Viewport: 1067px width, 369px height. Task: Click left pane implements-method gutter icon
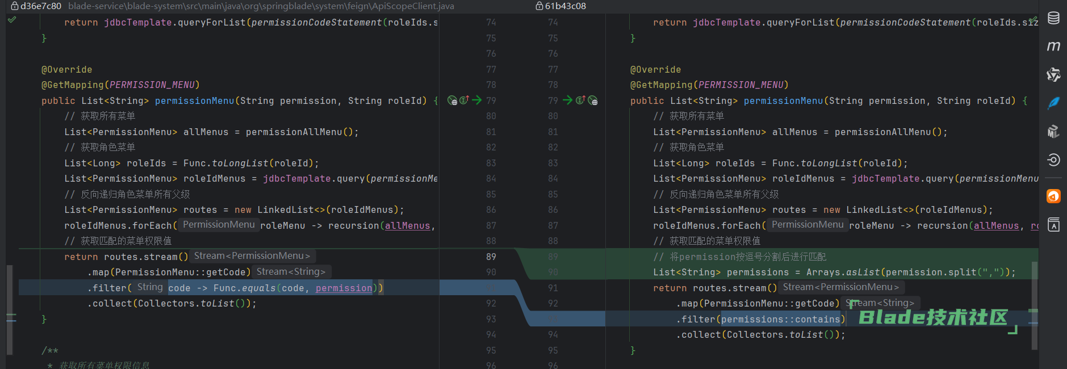point(464,100)
